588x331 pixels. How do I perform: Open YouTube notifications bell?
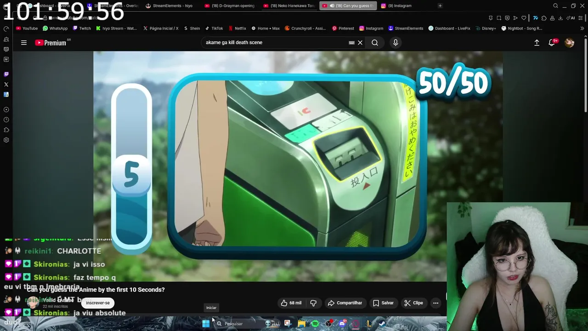[x=552, y=43]
